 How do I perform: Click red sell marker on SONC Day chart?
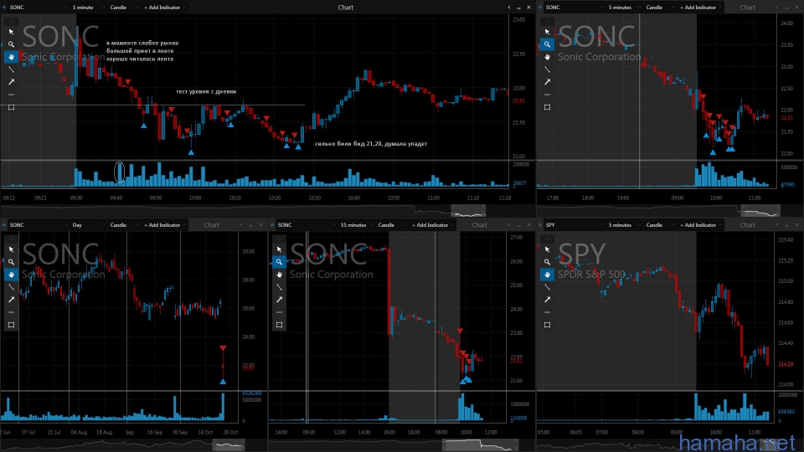223,348
